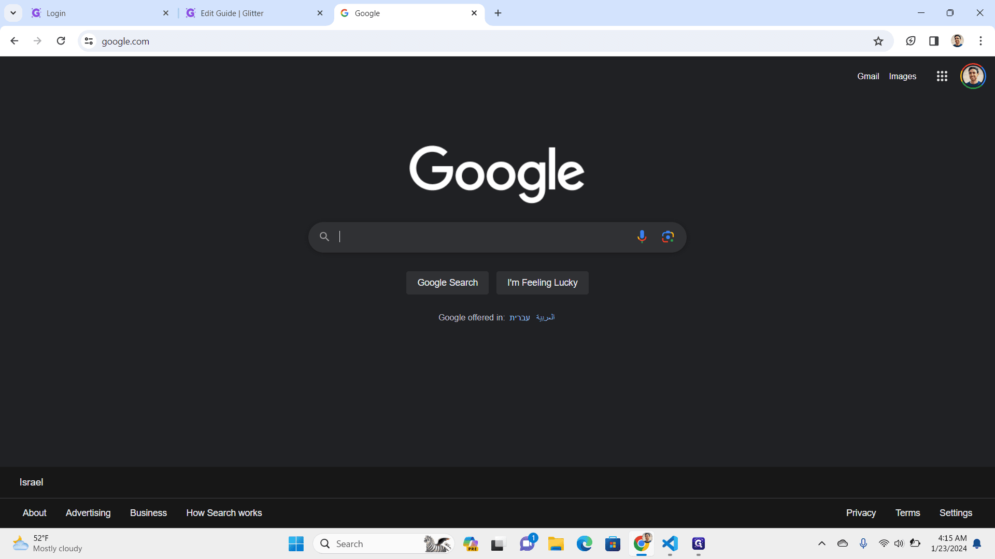Open the taskbar Search box

point(383,543)
